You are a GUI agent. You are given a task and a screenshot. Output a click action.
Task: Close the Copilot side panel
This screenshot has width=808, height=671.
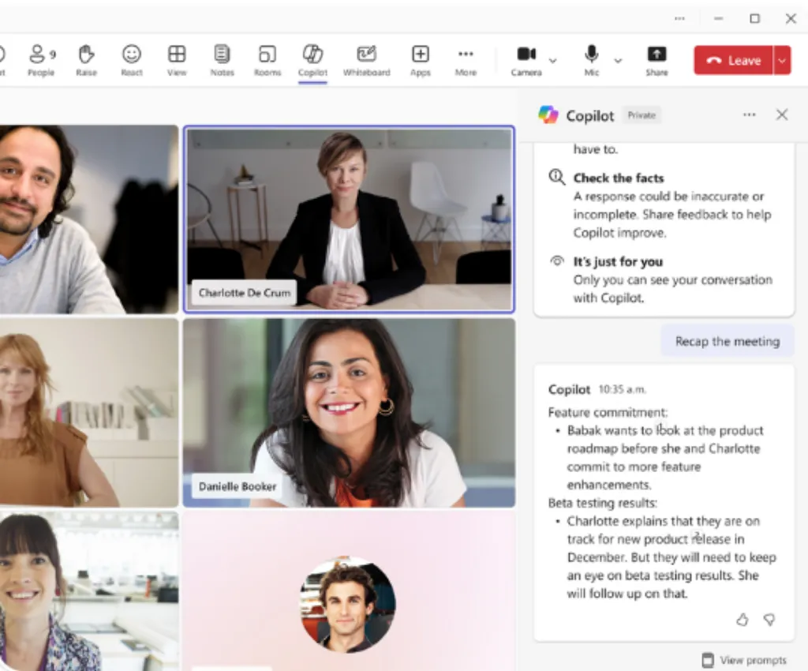(x=782, y=114)
